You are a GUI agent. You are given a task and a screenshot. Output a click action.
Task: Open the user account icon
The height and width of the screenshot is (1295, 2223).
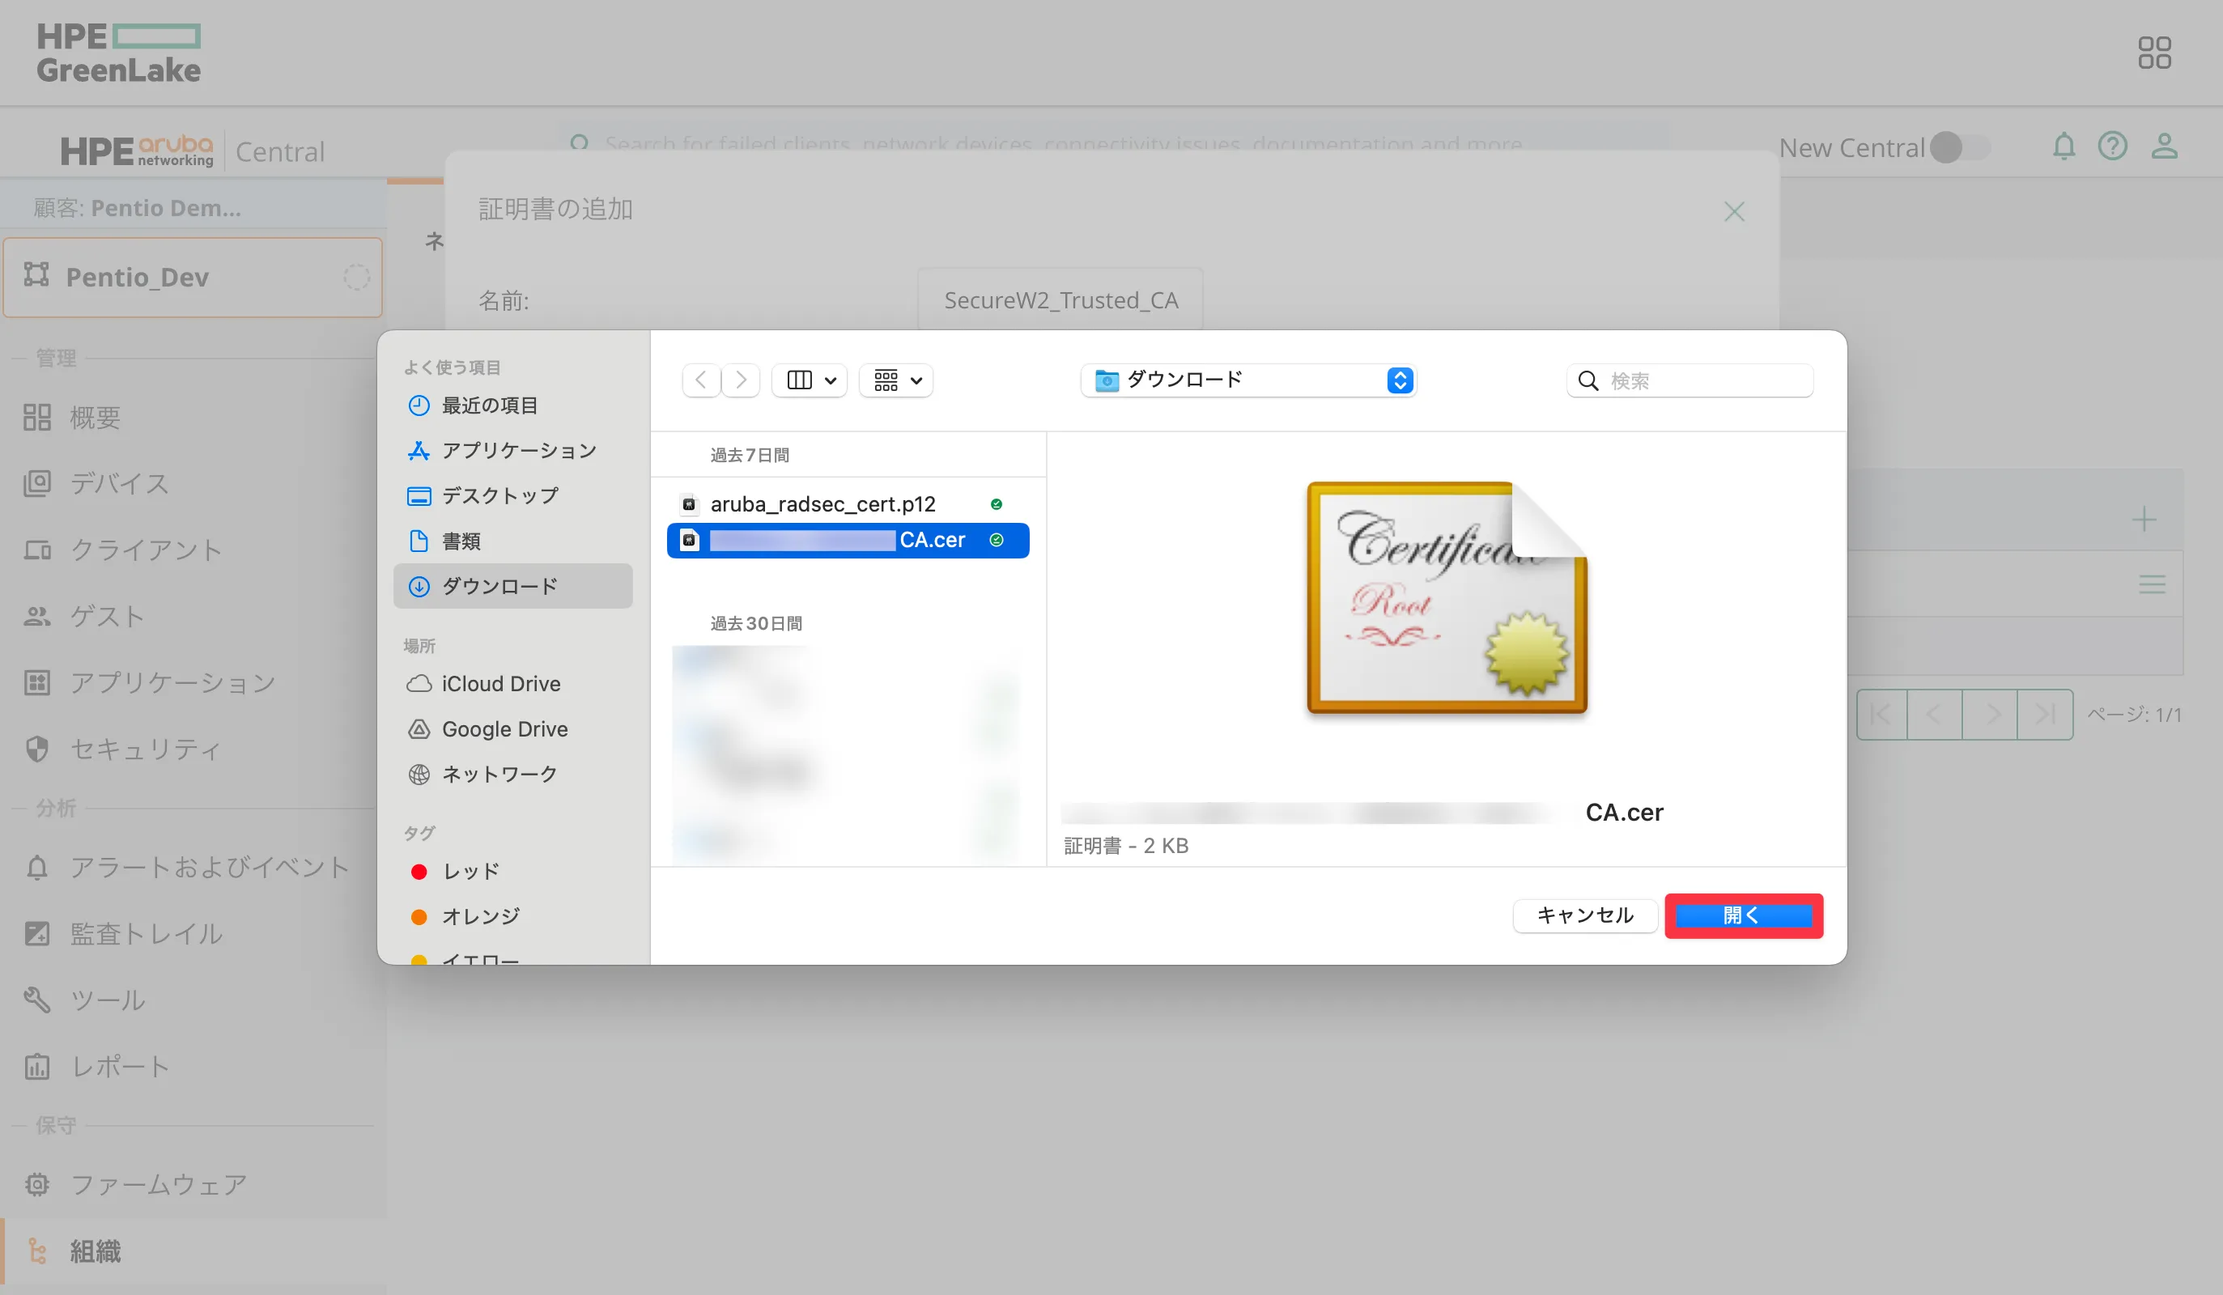pyautogui.click(x=2166, y=146)
